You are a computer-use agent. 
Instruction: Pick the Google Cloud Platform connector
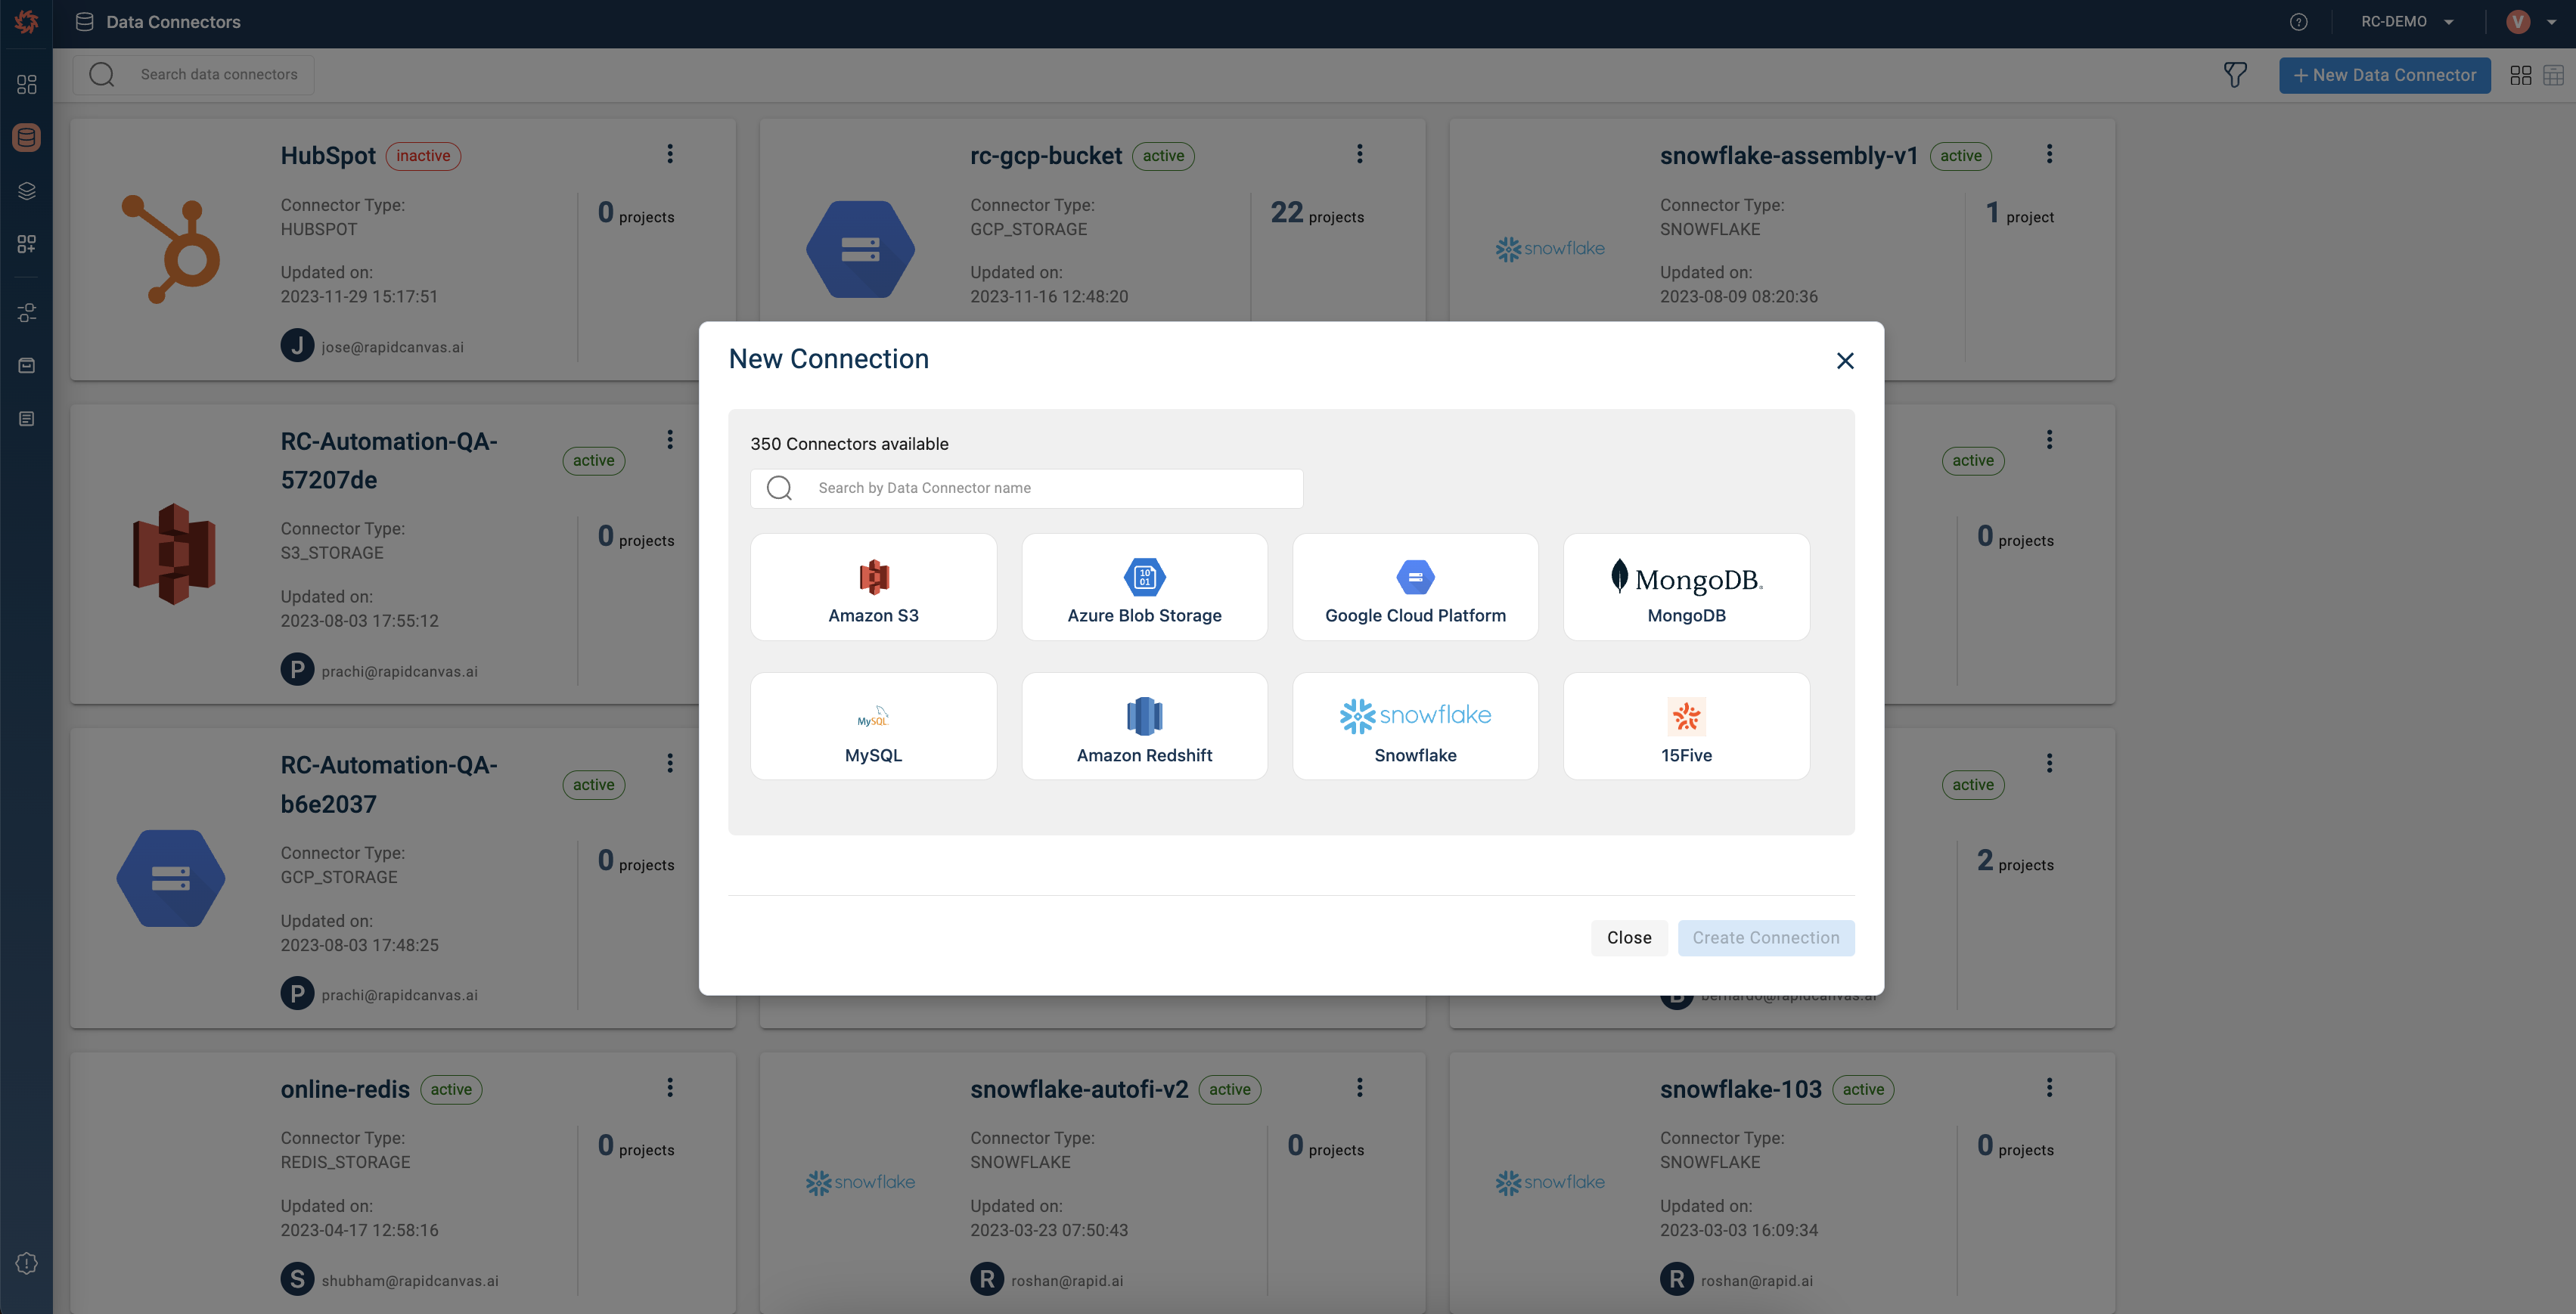point(1415,587)
